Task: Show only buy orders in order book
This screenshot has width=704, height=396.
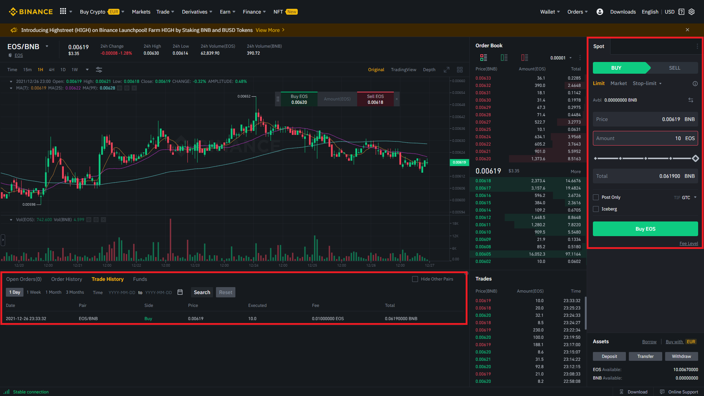Action: click(x=504, y=58)
